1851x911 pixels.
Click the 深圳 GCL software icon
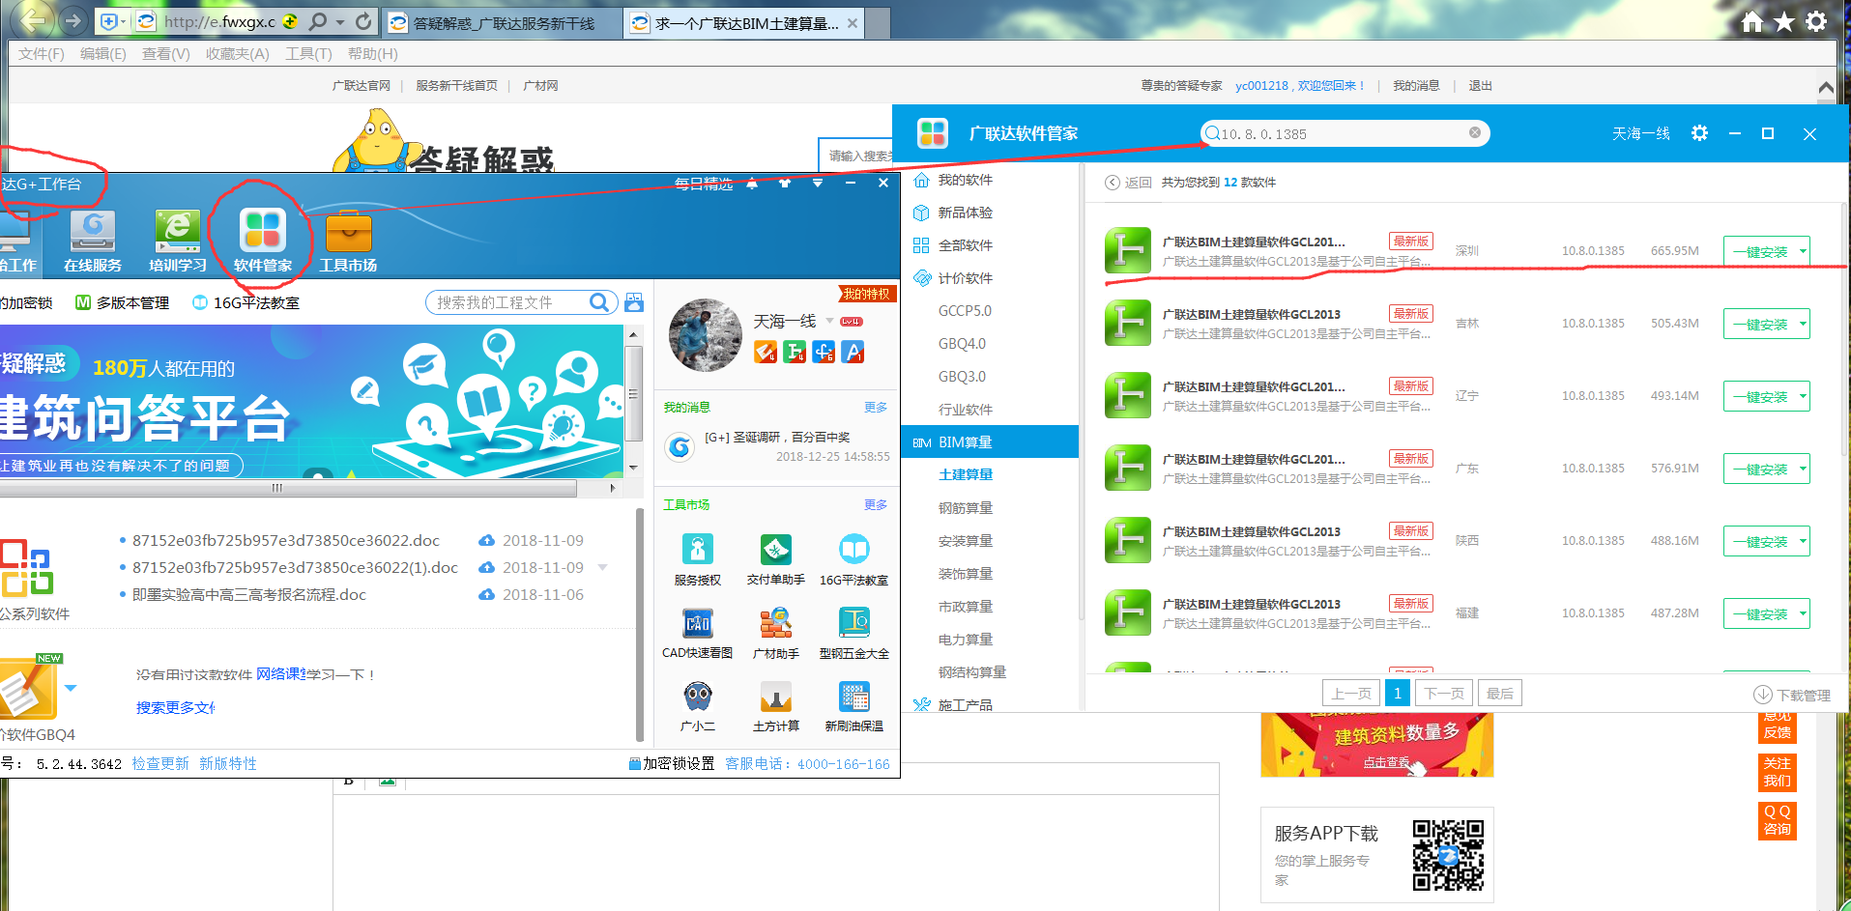tap(1128, 251)
